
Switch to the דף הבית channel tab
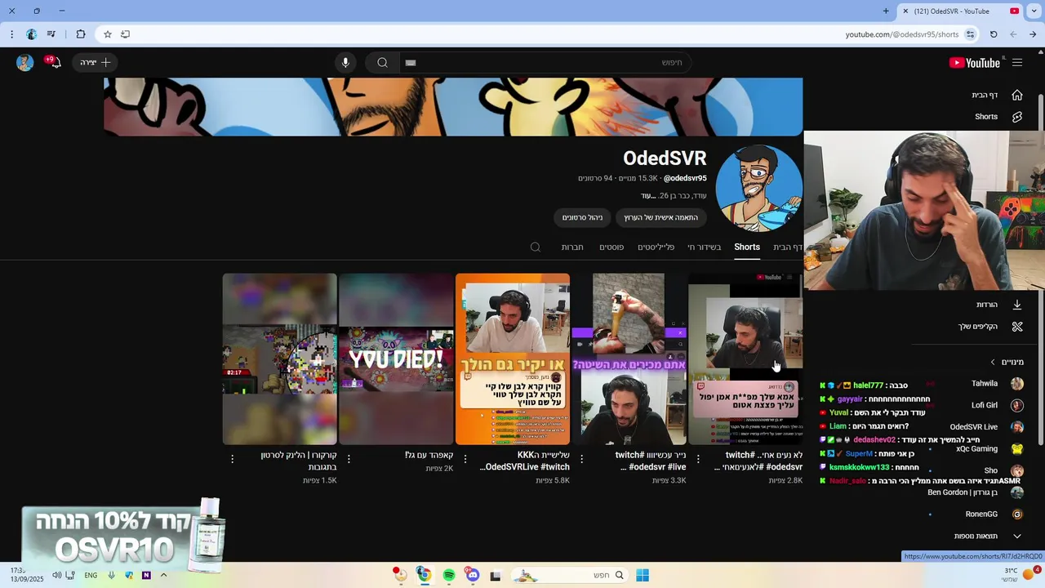[788, 247]
